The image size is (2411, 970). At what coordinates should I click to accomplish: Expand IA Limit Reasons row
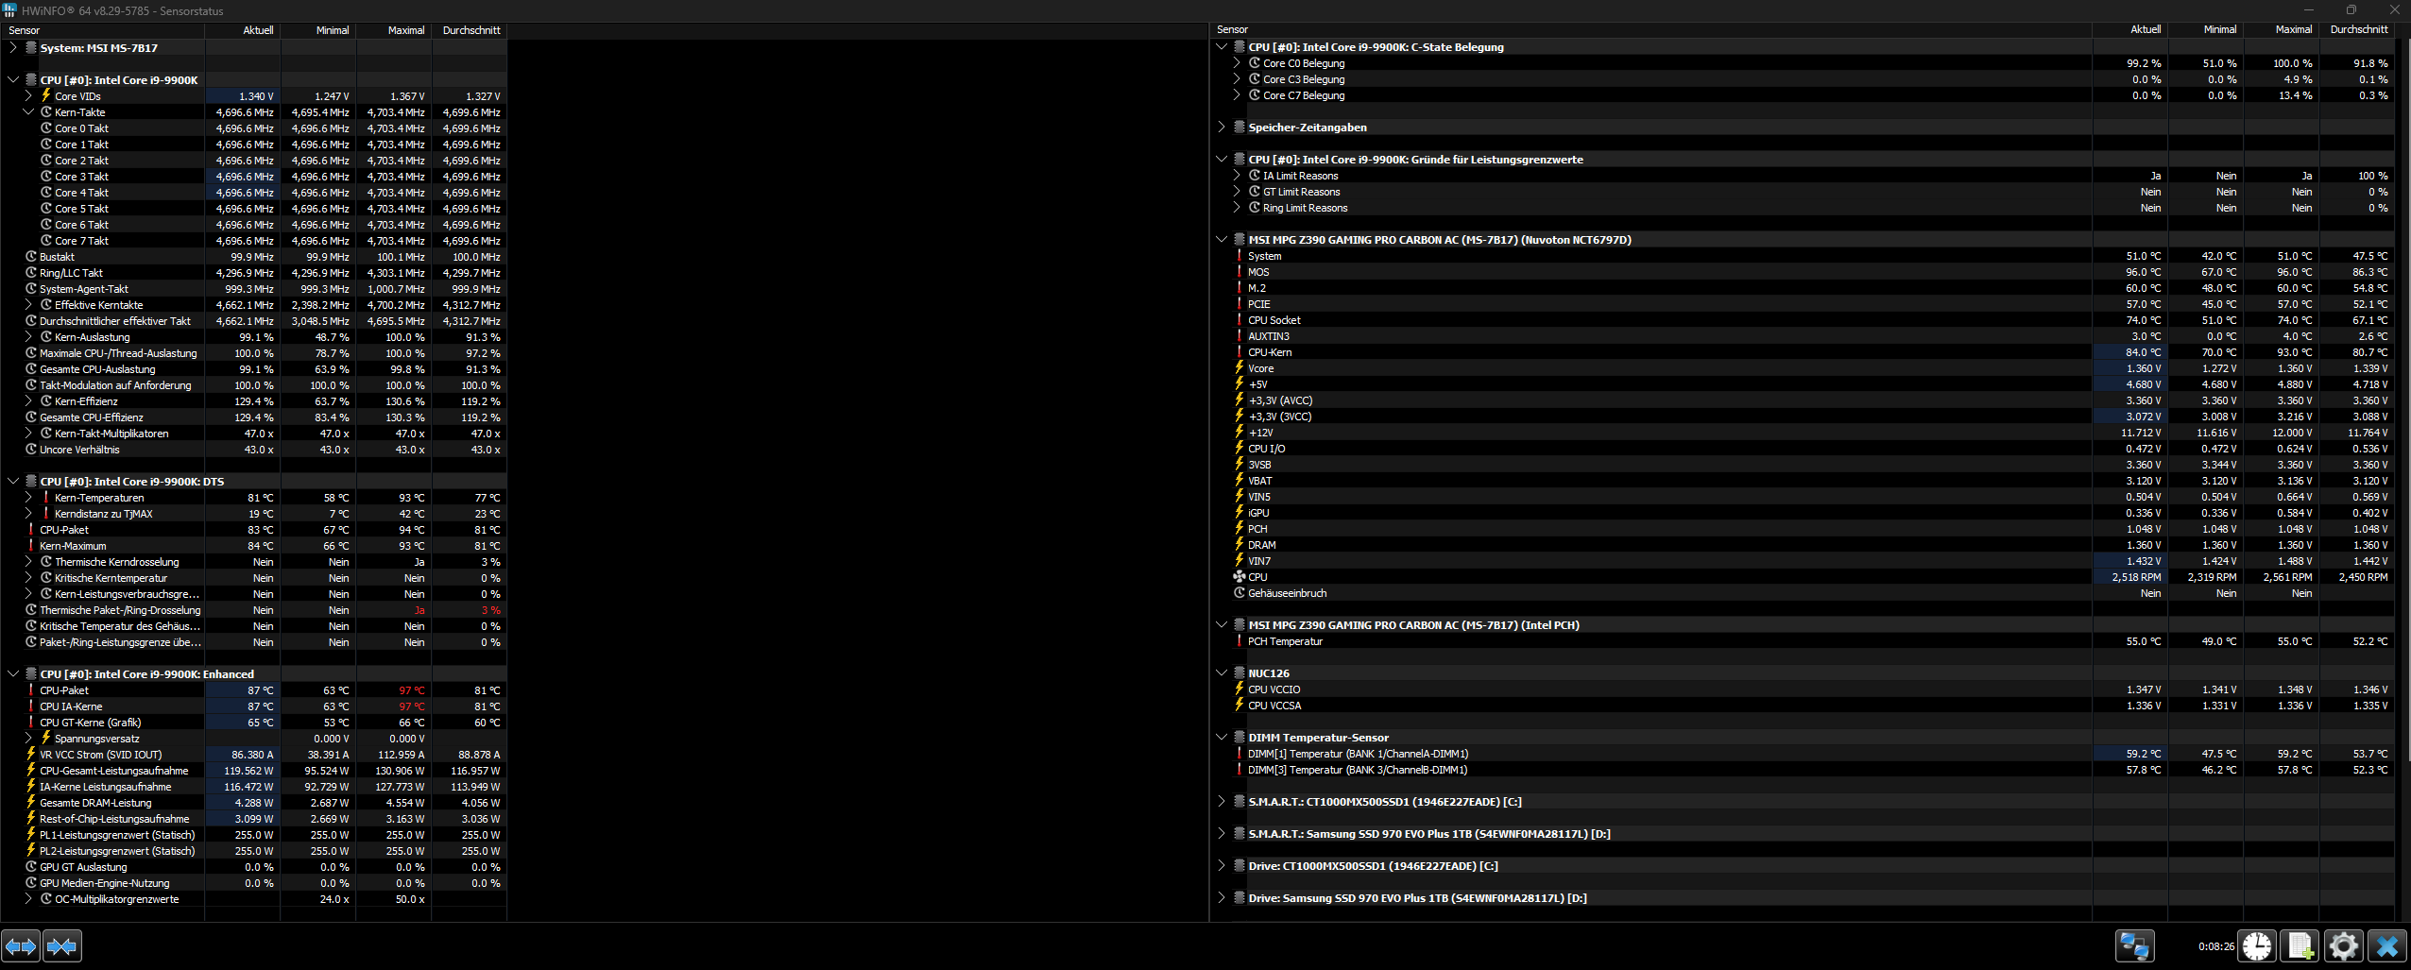tap(1237, 175)
